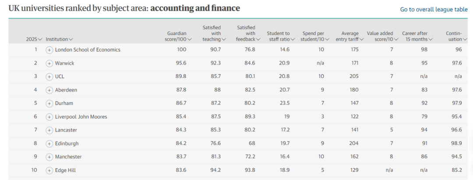Go to overall league table link
473x180 pixels.
pyautogui.click(x=434, y=10)
